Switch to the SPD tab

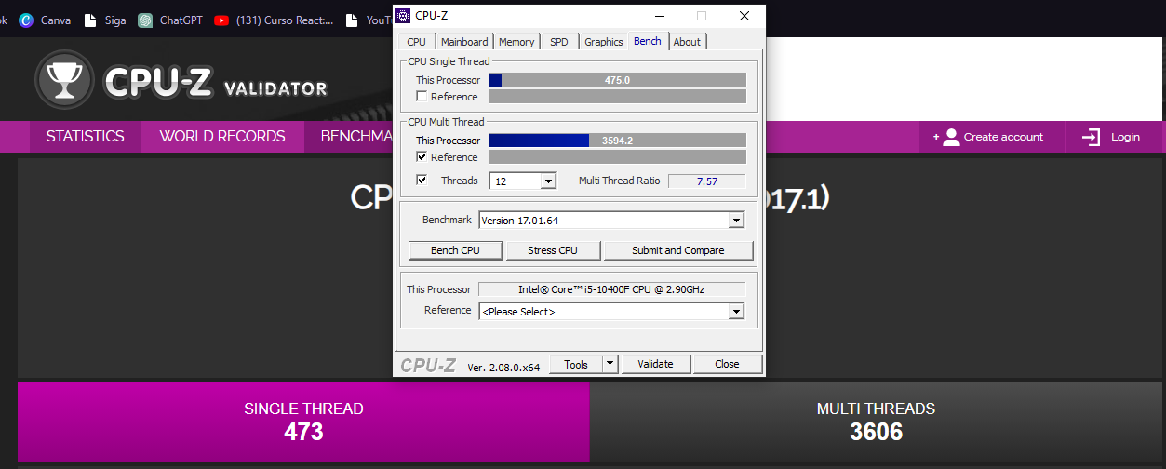coord(558,42)
